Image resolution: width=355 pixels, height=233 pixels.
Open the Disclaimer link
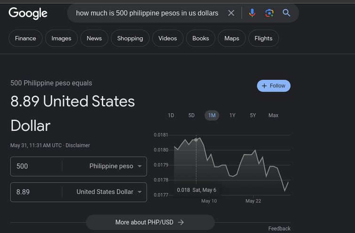point(78,145)
